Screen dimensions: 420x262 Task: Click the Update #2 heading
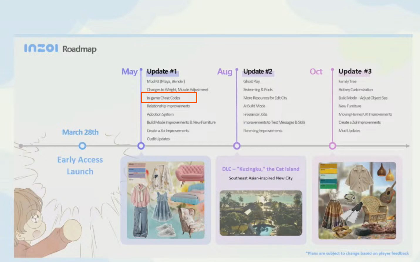tap(258, 71)
